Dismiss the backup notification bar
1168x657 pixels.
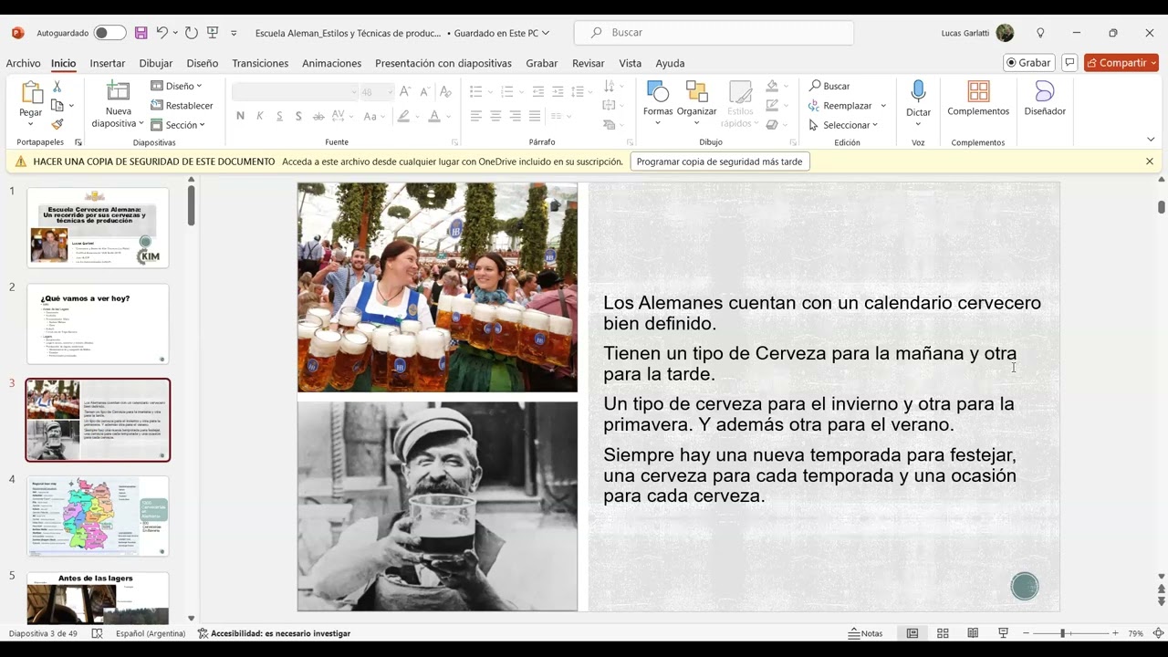(x=1150, y=162)
